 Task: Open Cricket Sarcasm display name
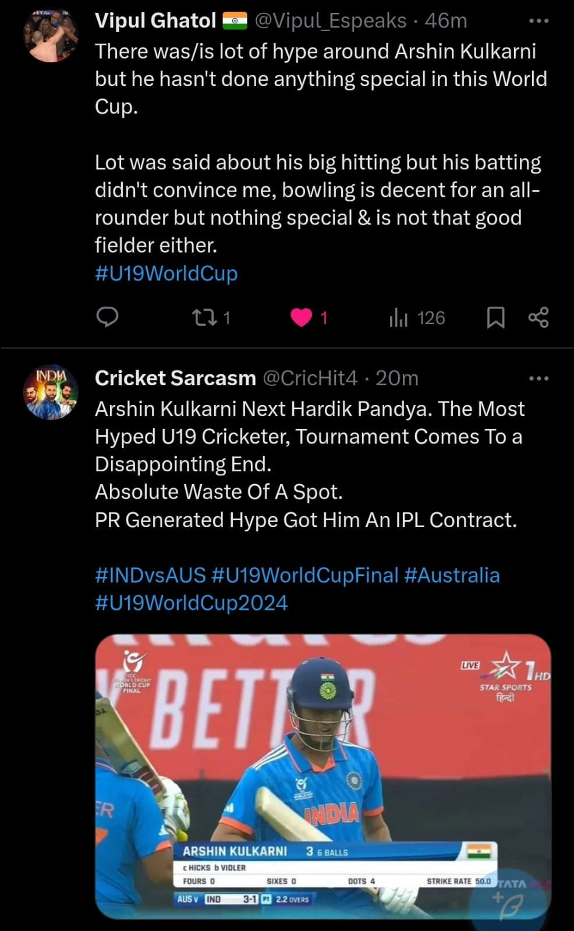tap(175, 378)
